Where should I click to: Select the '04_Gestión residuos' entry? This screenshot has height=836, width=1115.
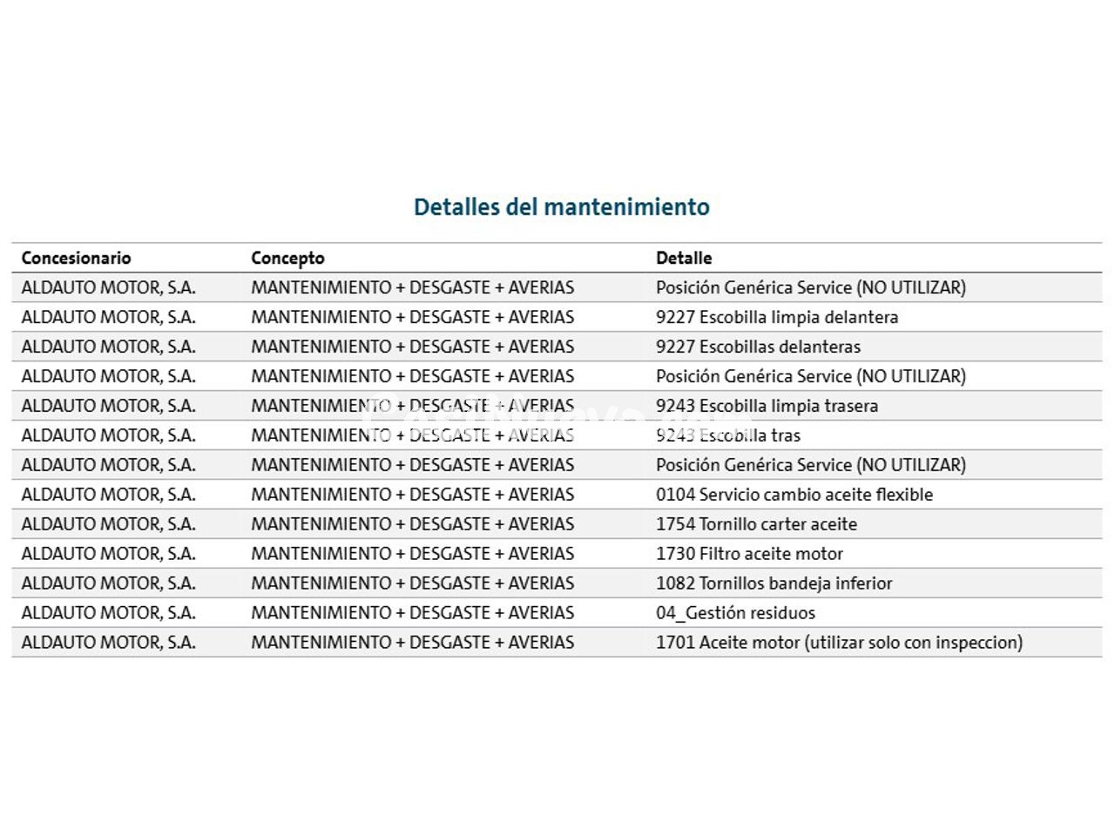point(735,613)
